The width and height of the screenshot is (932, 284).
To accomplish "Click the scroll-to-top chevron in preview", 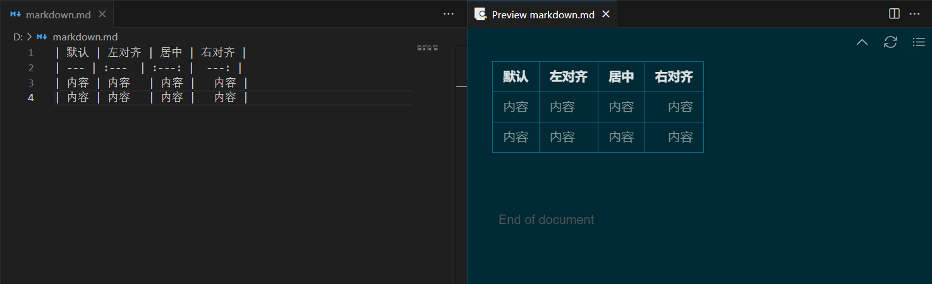I will [x=862, y=42].
